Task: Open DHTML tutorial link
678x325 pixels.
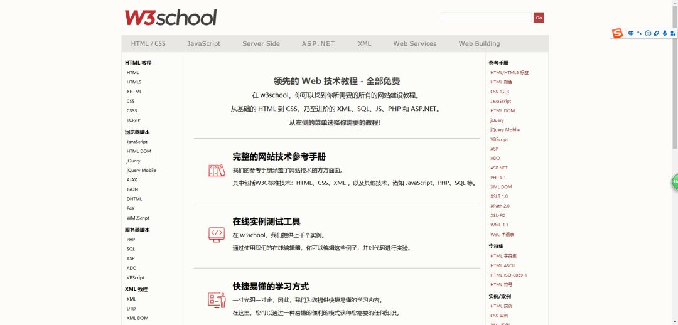Action: click(x=134, y=199)
